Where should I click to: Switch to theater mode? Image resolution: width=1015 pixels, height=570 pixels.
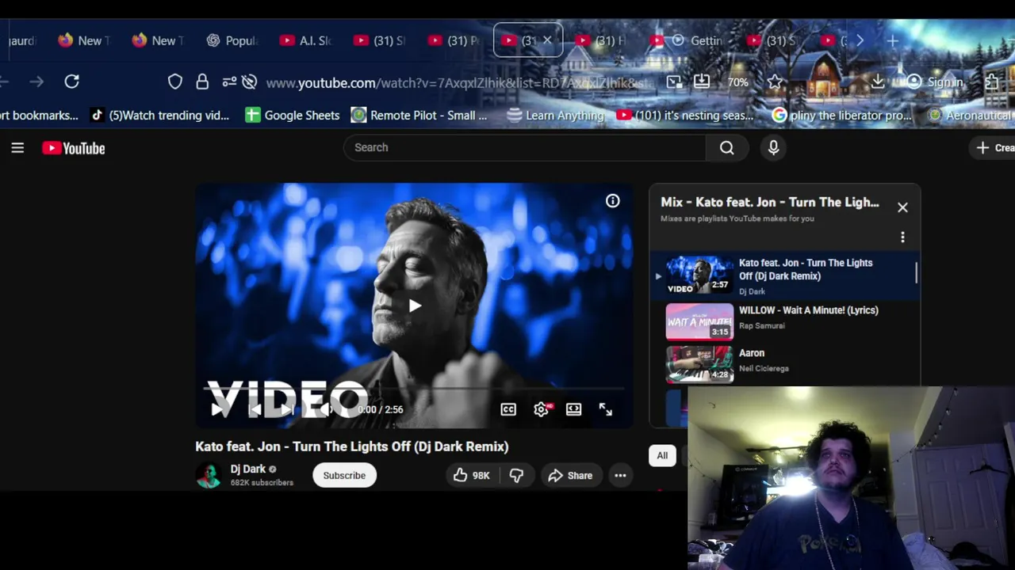573,409
